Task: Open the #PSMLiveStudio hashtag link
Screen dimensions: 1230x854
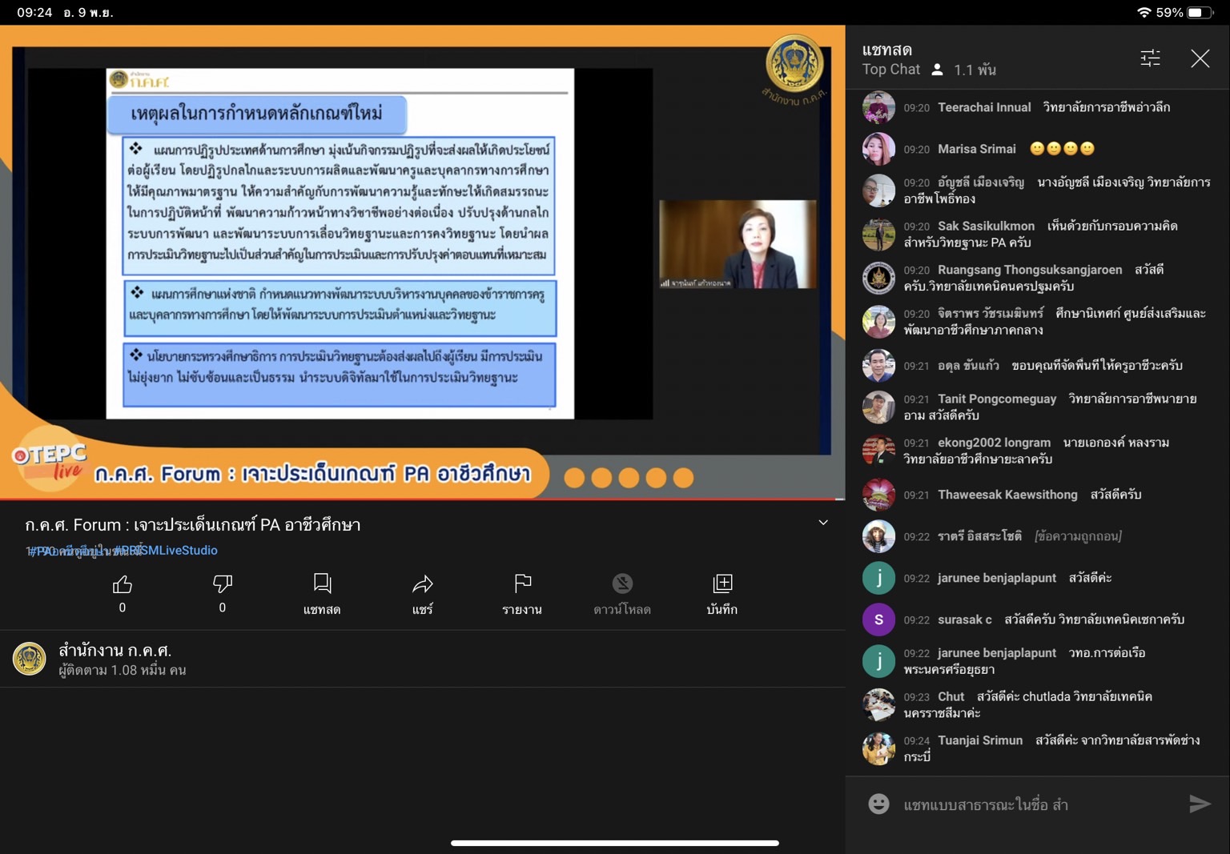Action: point(165,550)
